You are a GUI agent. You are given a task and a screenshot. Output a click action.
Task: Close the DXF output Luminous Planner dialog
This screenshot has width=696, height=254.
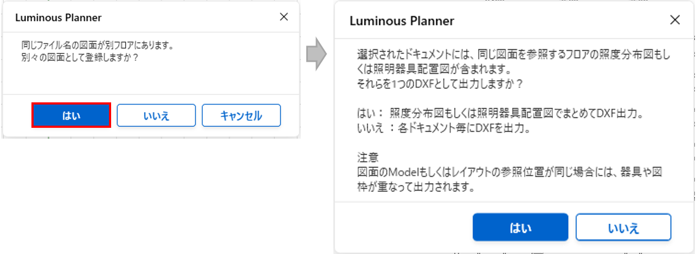(675, 21)
